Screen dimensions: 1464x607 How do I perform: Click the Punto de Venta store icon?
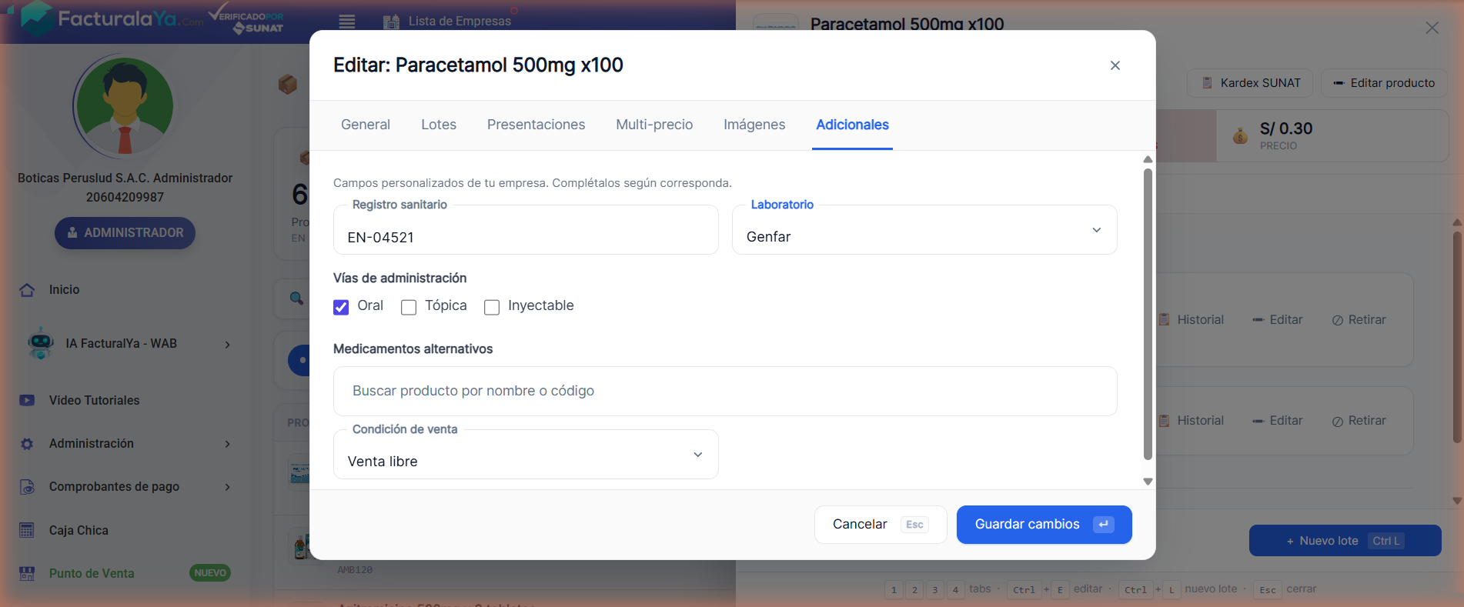click(x=27, y=573)
